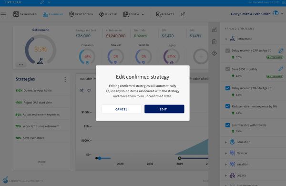286x186 pixels.
Task: Click the Conquest logo icon in footer
Action: (5, 180)
